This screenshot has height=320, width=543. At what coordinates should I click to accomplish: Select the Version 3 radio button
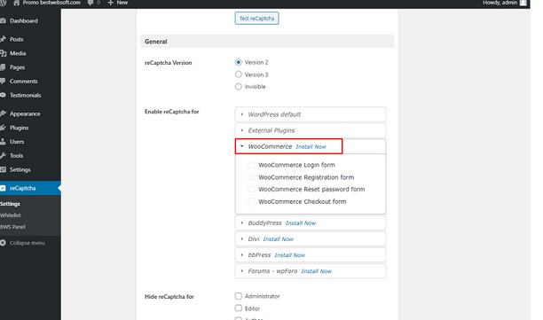pyautogui.click(x=239, y=74)
